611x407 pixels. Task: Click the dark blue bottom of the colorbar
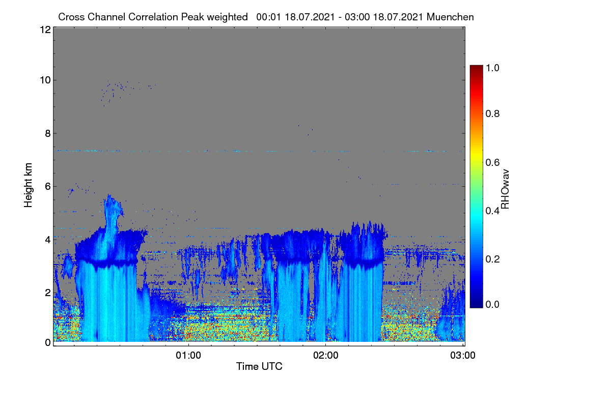tap(476, 304)
